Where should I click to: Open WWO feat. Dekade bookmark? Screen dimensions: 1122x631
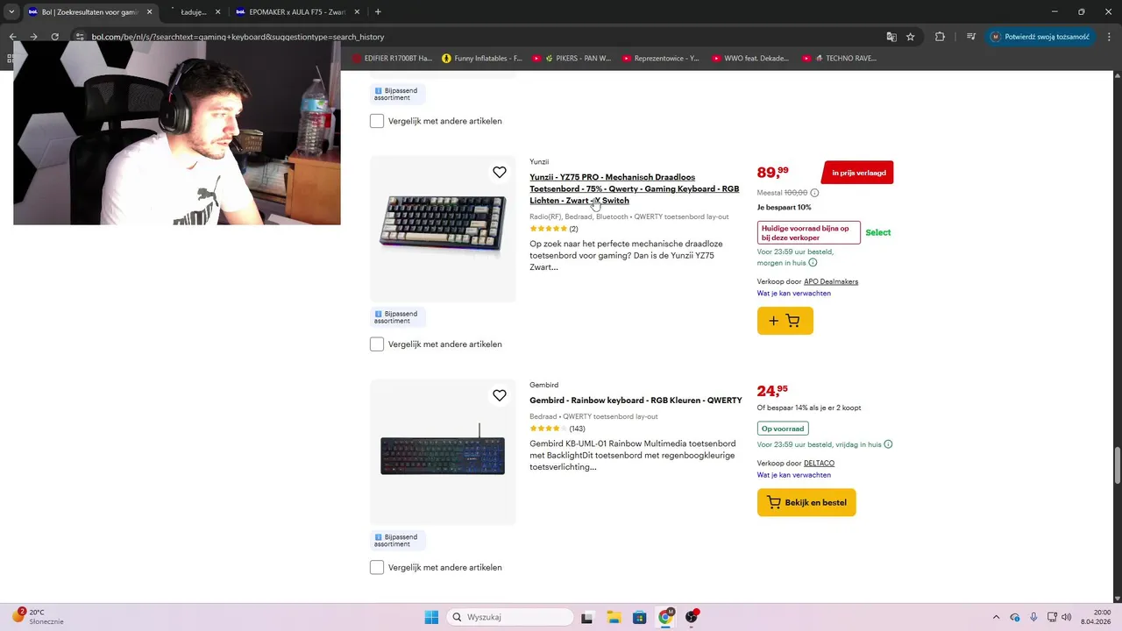[x=750, y=59]
